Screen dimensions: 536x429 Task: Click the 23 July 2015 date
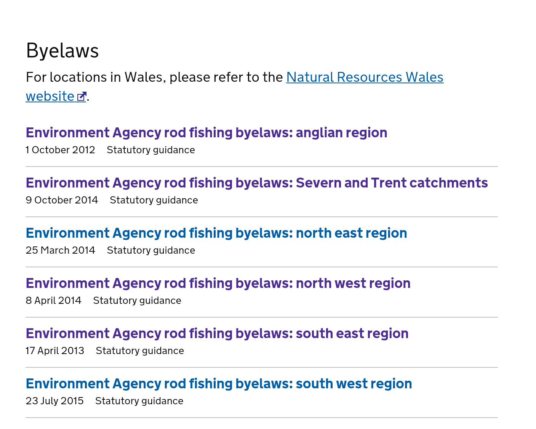pyautogui.click(x=54, y=401)
